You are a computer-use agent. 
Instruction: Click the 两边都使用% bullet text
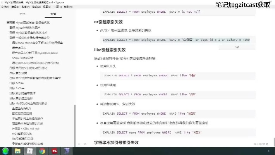117,104
